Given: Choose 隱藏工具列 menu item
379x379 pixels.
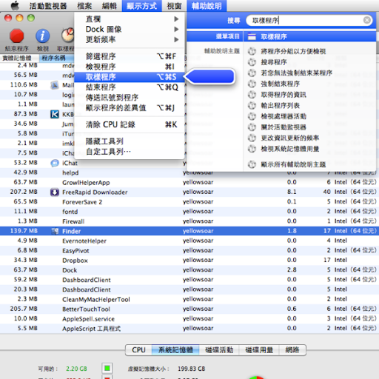Looking at the screenshot, I should (130, 141).
